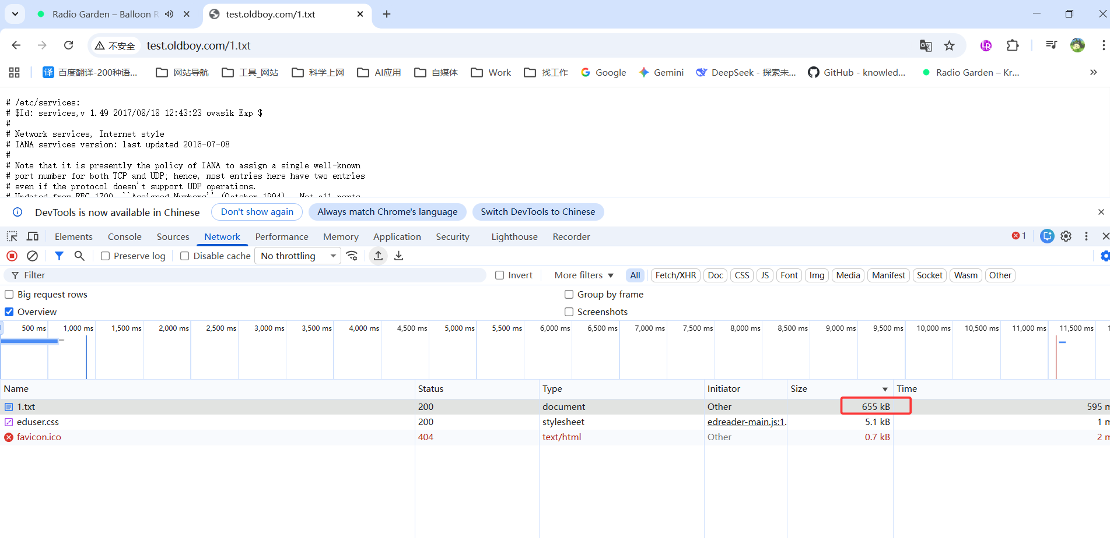The image size is (1110, 538).
Task: Click the Filter text input field
Action: pos(245,275)
